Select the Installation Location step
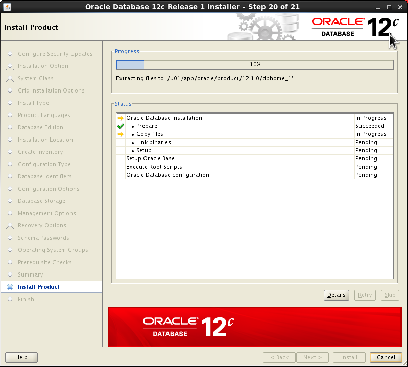408x367 pixels. point(45,140)
